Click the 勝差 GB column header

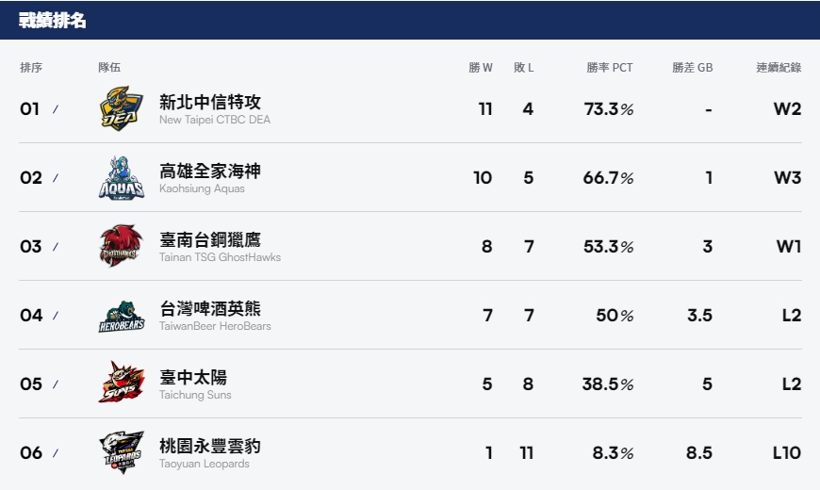693,68
